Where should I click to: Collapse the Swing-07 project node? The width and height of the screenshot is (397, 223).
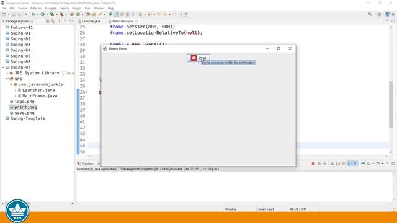tap(3, 68)
